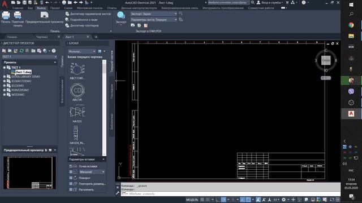Switch to the Схема ribbon tab
362x203 pixels.
click(68, 8)
